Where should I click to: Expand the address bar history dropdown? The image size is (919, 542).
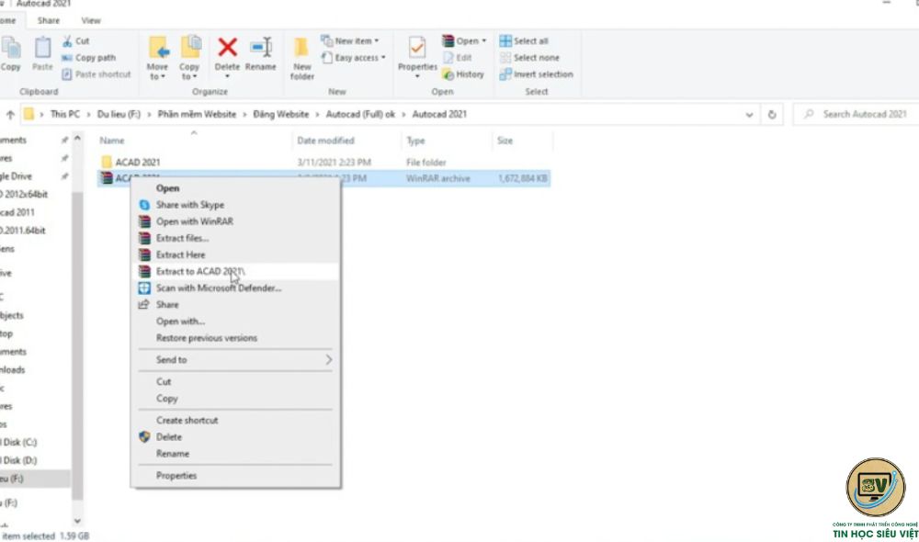[x=749, y=114]
